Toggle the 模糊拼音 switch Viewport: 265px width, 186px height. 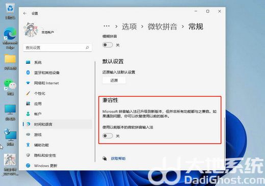click(x=108, y=45)
